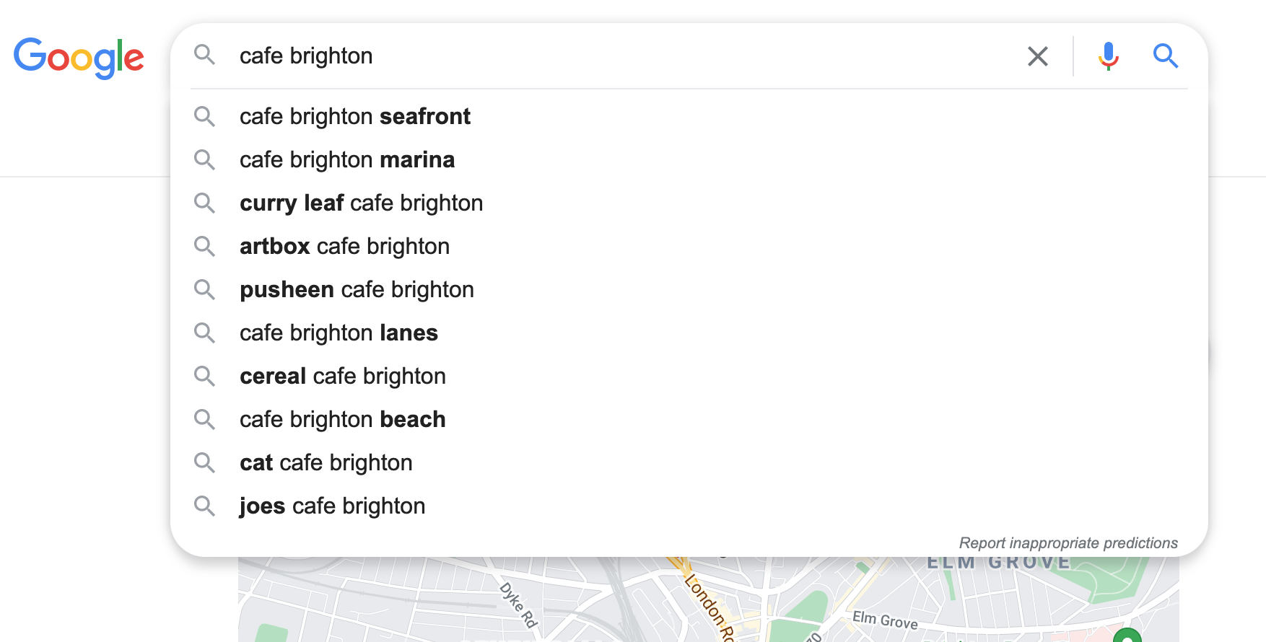Image resolution: width=1266 pixels, height=642 pixels.
Task: Clear the search box text
Action: click(1037, 56)
